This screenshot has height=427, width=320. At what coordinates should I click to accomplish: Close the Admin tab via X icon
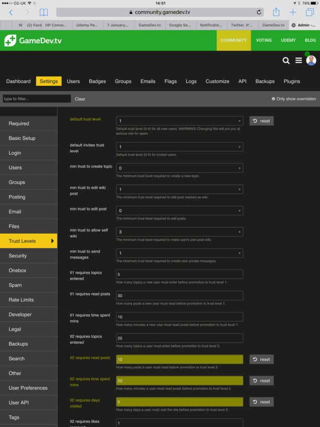[294, 25]
